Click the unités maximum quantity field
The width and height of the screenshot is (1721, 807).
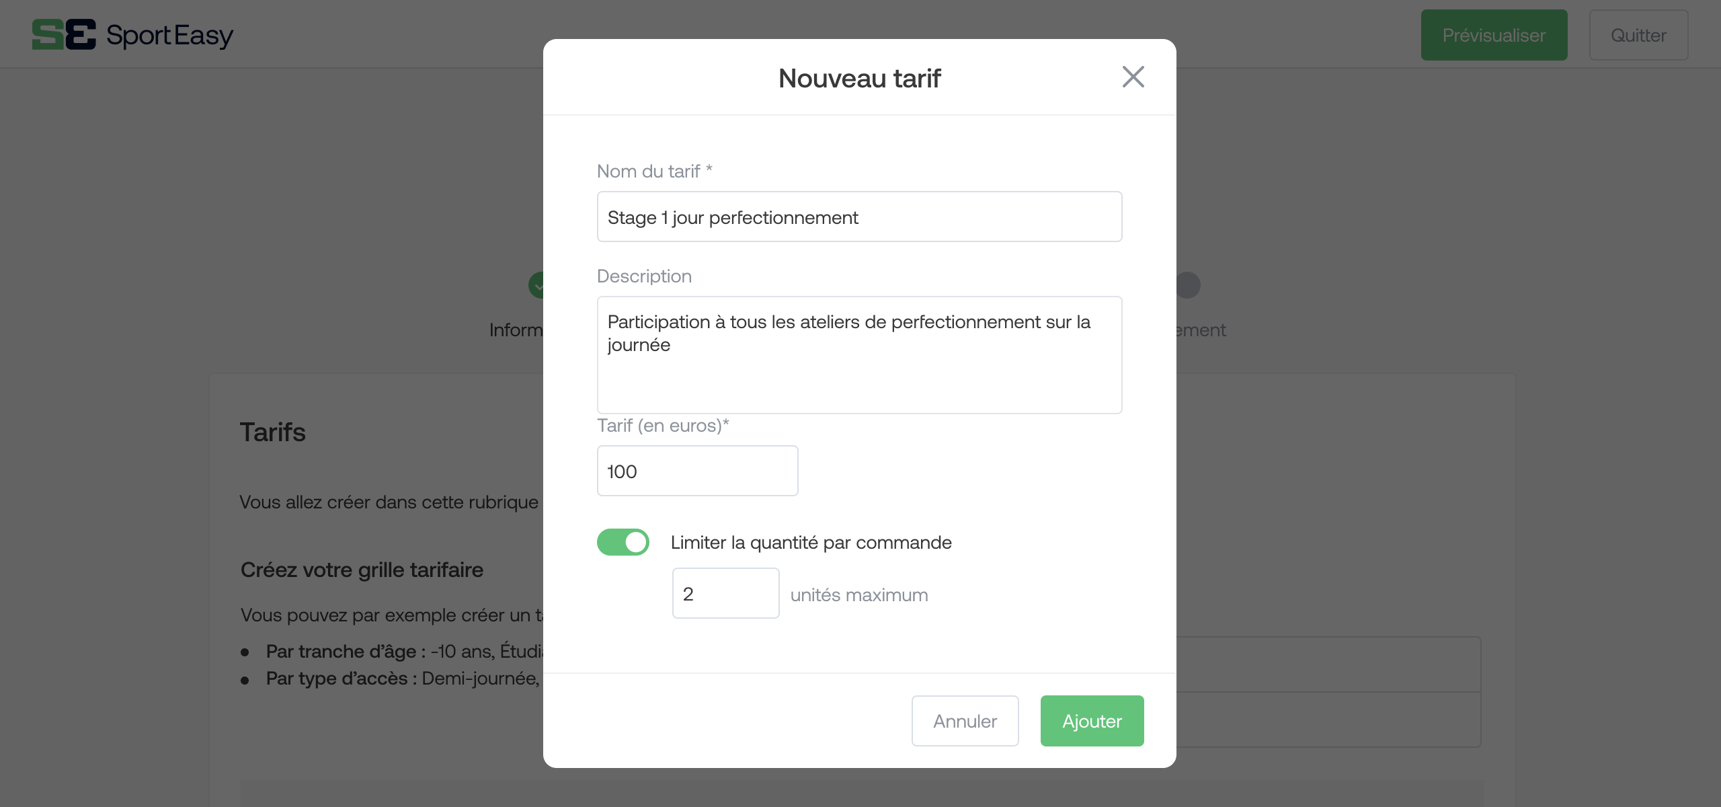coord(725,593)
